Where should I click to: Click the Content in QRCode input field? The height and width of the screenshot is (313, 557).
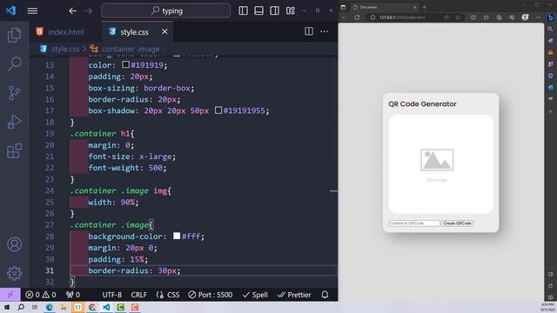click(414, 223)
